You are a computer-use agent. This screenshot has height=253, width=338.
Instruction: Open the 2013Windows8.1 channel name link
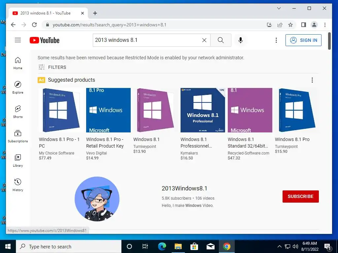coord(184,188)
